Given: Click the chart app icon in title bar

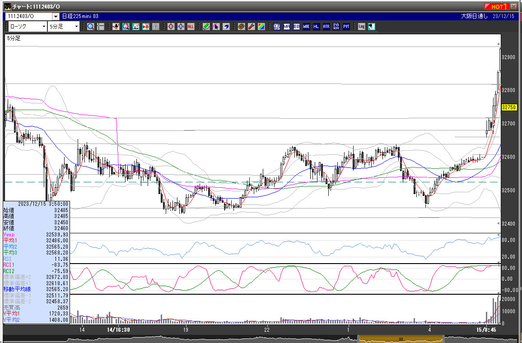Looking at the screenshot, I should pos(7,6).
